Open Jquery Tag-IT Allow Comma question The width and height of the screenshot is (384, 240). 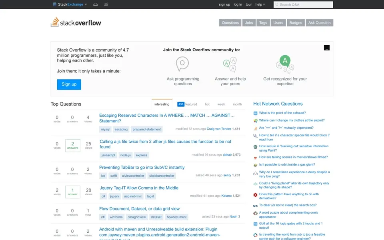pyautogui.click(x=139, y=188)
